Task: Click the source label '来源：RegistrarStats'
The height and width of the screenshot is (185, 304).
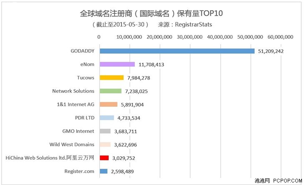Action: click(185, 25)
